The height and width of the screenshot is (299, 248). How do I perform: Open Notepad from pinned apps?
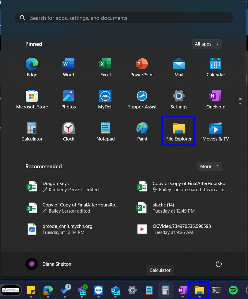(105, 131)
